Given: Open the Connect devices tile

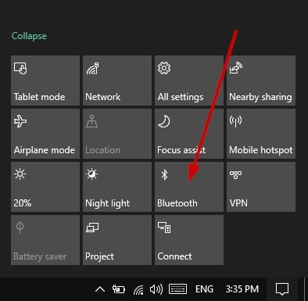Looking at the screenshot, I should [x=189, y=240].
